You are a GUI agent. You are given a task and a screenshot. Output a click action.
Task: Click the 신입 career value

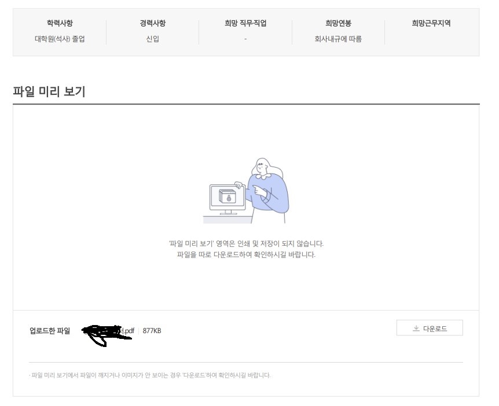[x=152, y=39]
